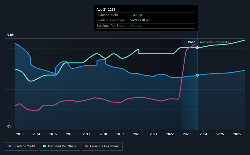Select the 2020 year label on axis

click(x=137, y=134)
